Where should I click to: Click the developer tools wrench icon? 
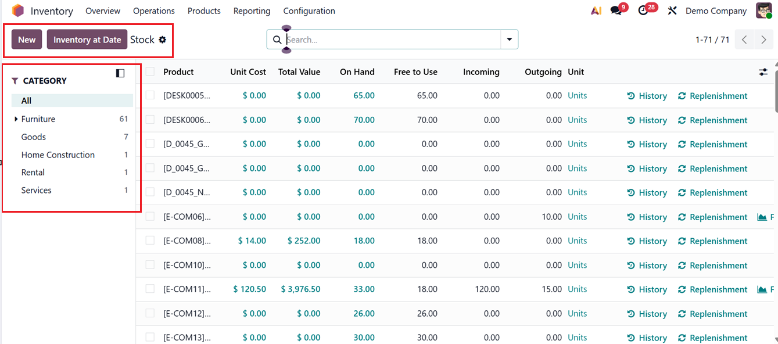tap(672, 10)
